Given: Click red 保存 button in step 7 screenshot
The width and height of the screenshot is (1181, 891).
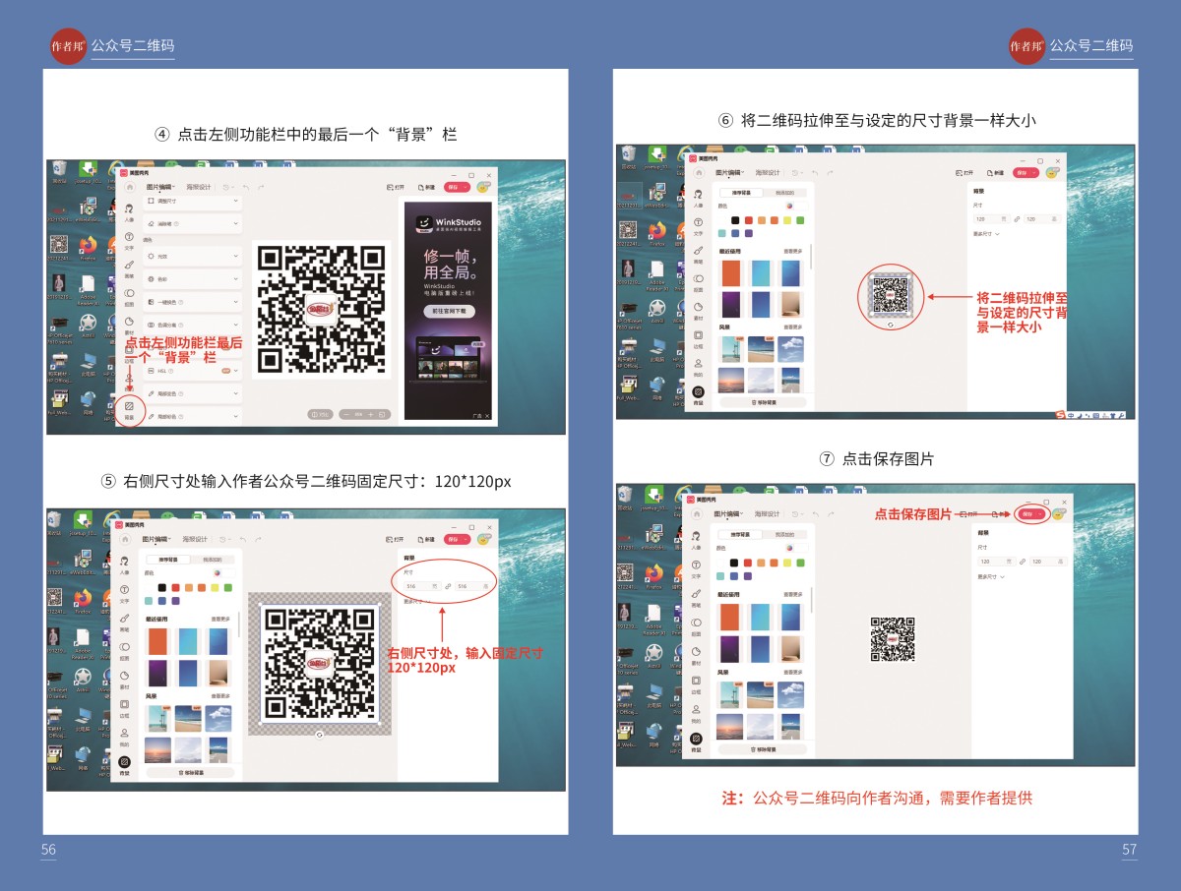Looking at the screenshot, I should 1029,514.
